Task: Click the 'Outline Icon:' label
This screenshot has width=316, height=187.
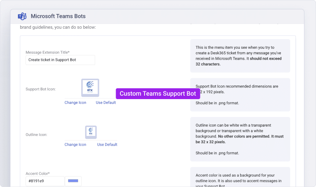Action: (x=36, y=135)
